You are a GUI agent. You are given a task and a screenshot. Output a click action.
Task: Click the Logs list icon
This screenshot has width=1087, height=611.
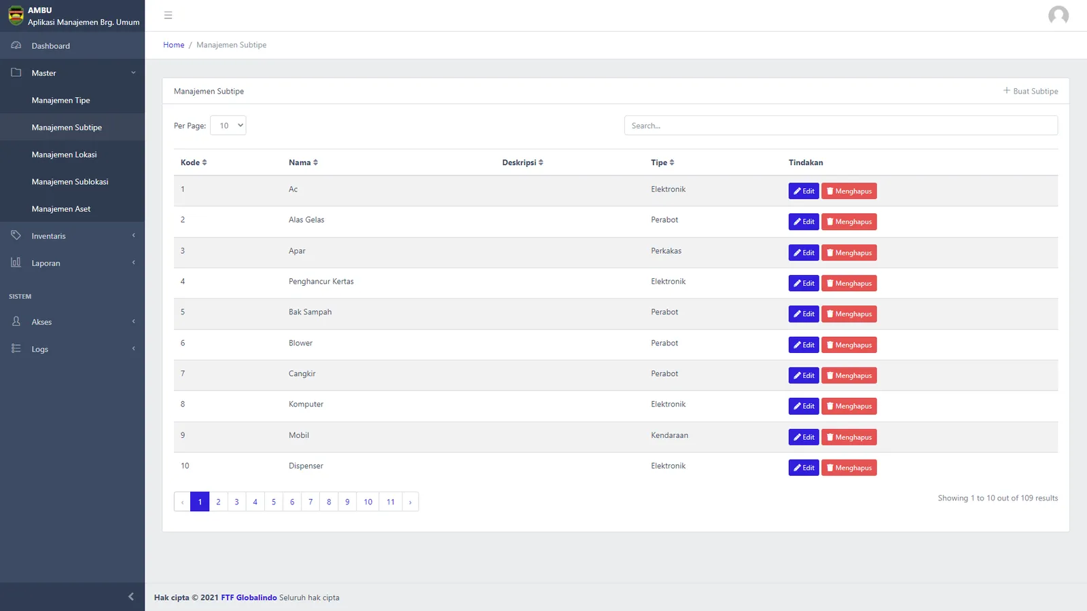point(16,349)
